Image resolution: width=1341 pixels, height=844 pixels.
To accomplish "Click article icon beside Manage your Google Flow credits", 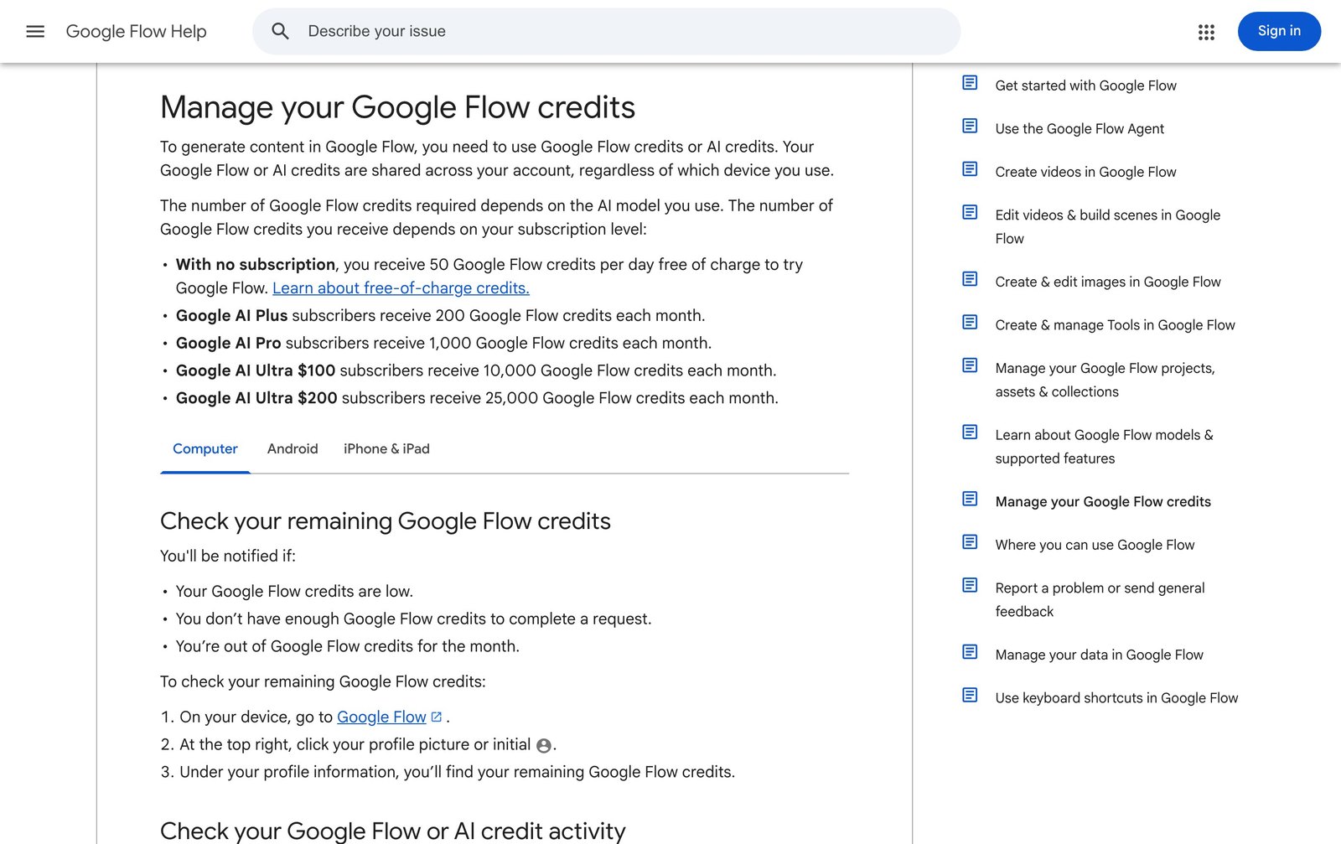I will (x=970, y=499).
